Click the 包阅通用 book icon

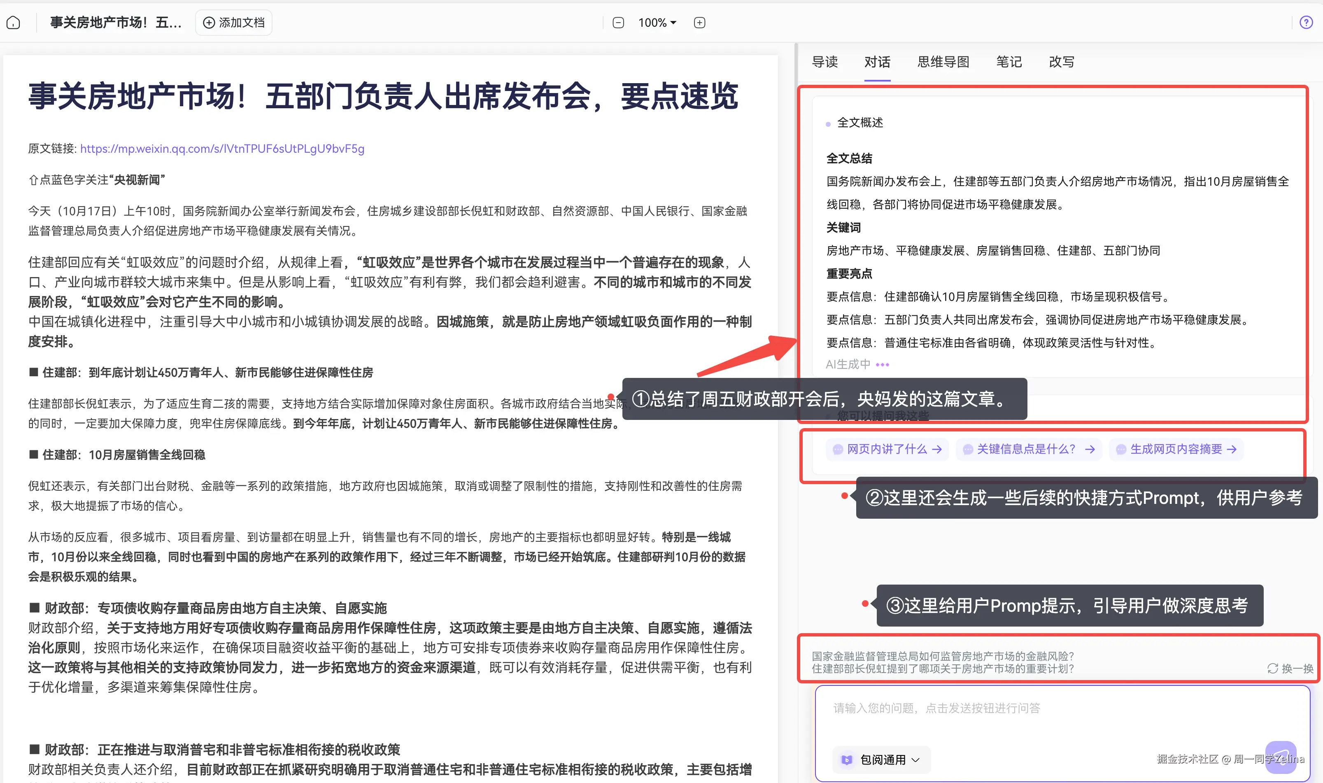click(x=847, y=760)
